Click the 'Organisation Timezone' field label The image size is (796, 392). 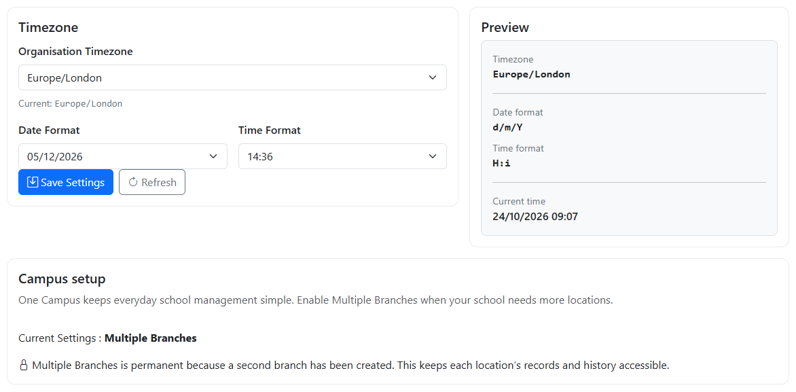pos(75,51)
